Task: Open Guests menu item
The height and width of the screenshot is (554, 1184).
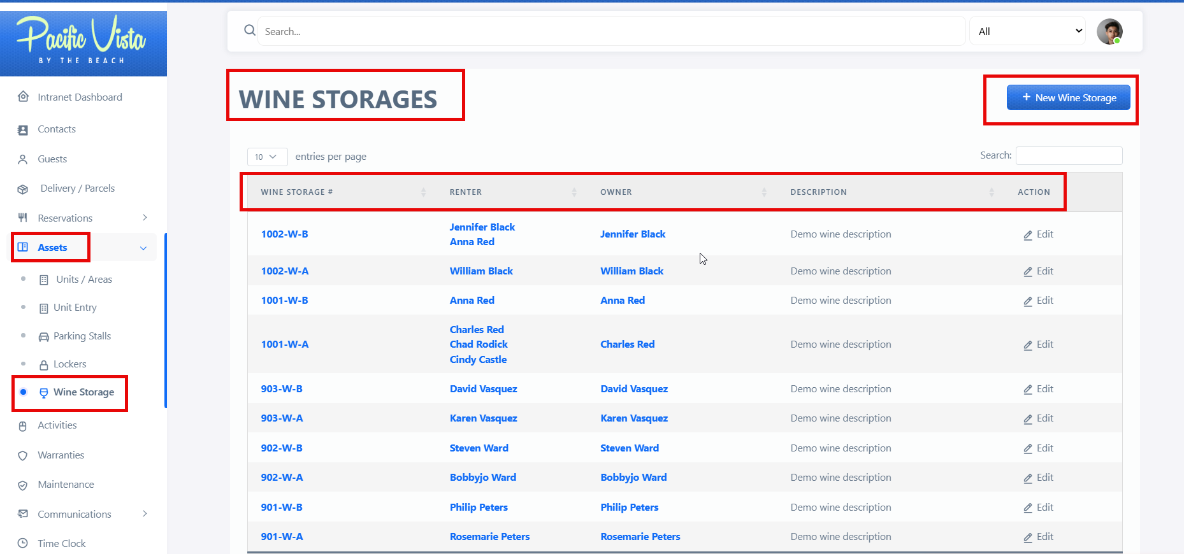Action: point(52,159)
